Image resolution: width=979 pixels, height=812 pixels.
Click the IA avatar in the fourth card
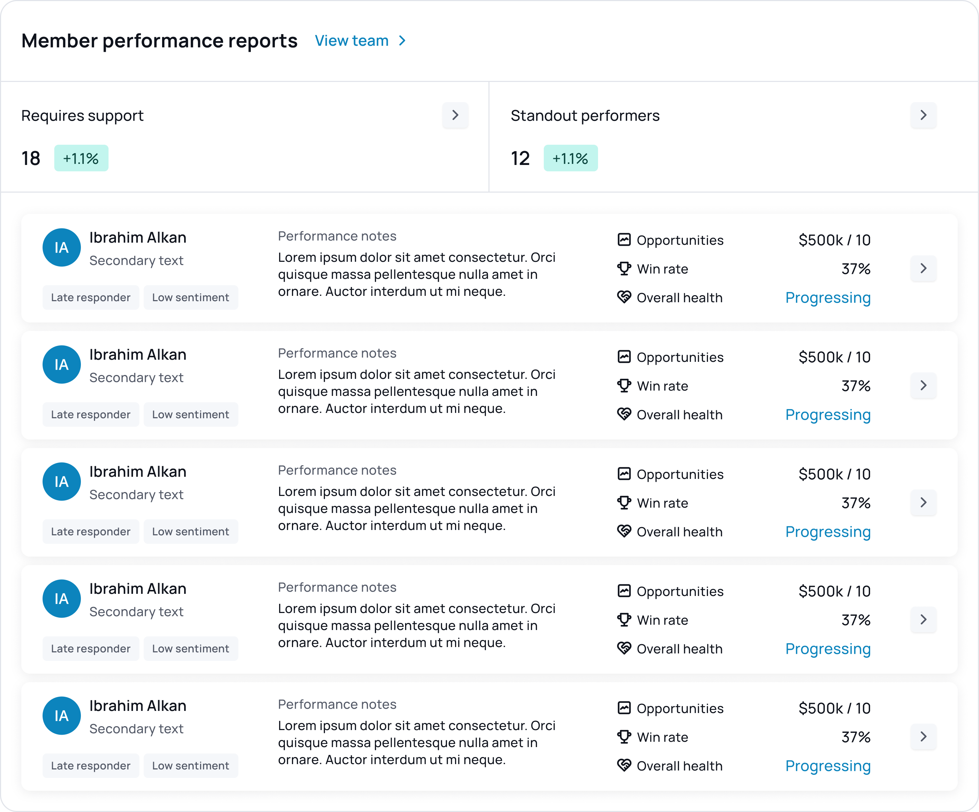[x=61, y=598]
